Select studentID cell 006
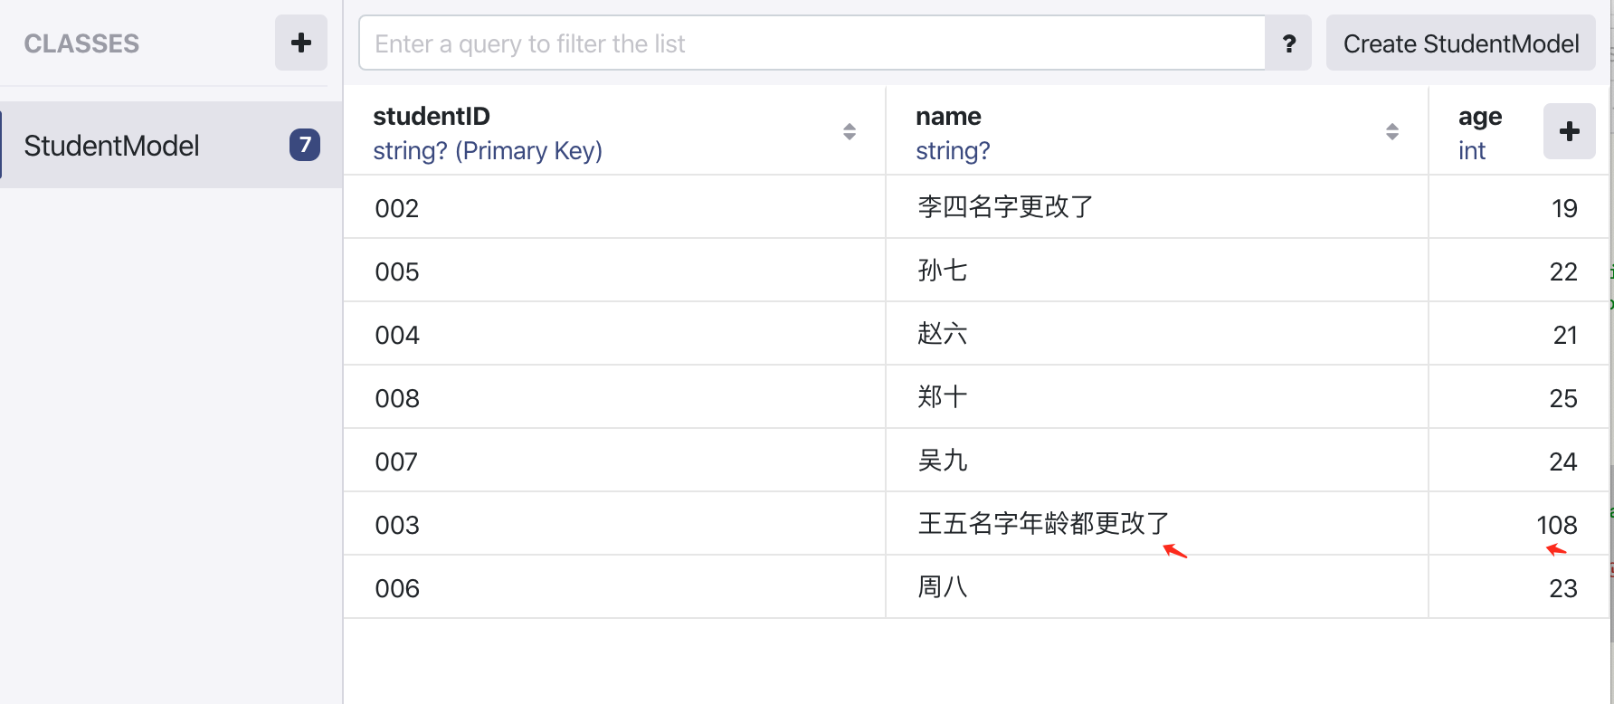The height and width of the screenshot is (704, 1614). 614,587
